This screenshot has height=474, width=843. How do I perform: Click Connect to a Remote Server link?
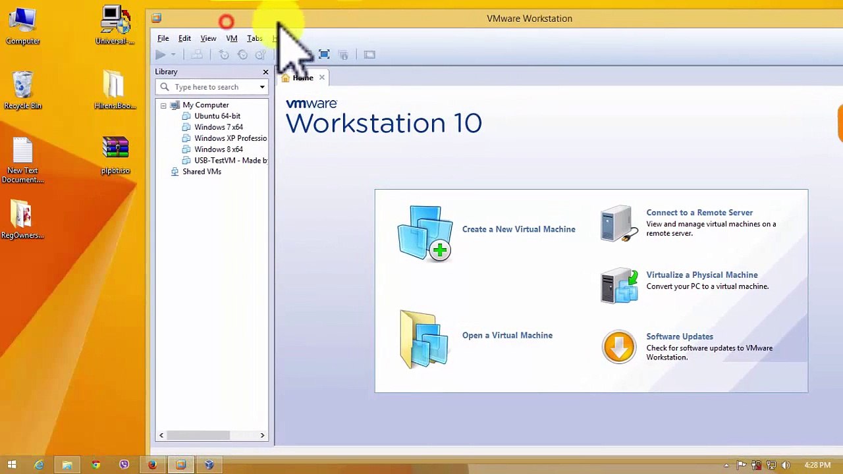point(699,213)
